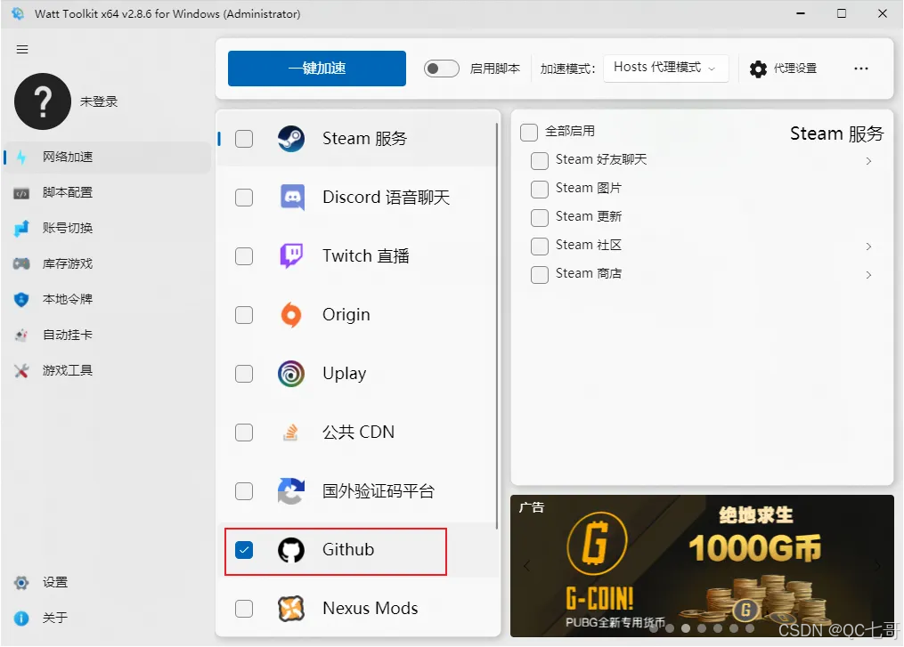Check the Steam 服务 checkbox

(x=244, y=139)
